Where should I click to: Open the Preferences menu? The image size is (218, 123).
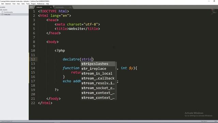[41, 4]
